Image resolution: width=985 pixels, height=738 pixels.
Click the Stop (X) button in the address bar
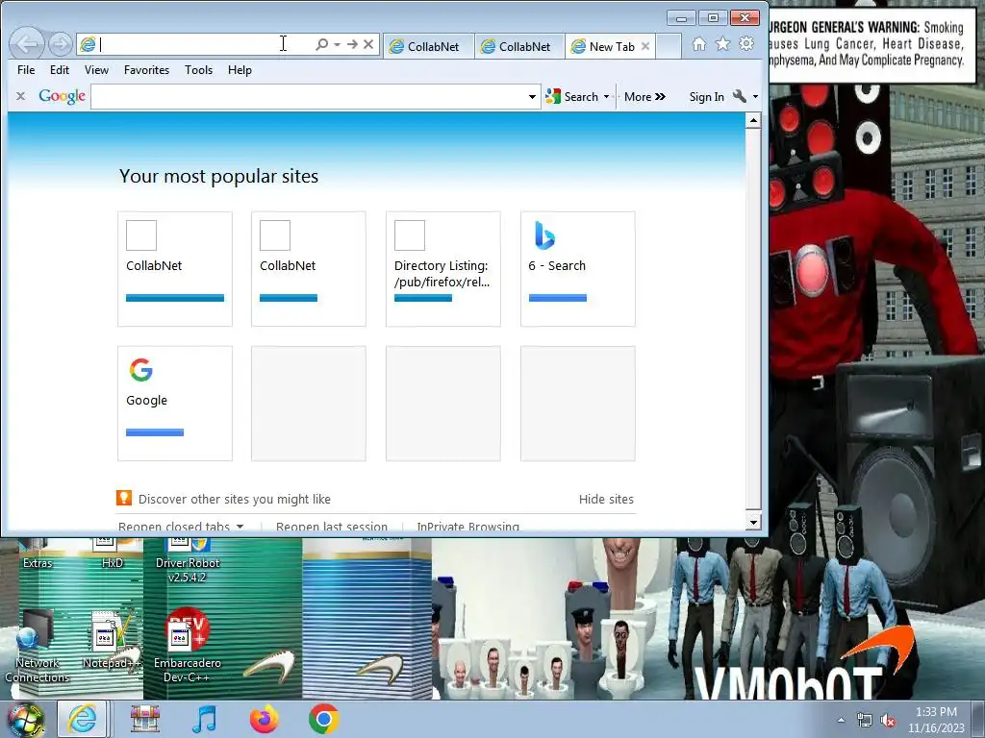coord(368,44)
